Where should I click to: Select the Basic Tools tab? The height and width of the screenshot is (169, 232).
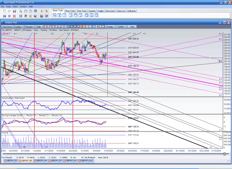pyautogui.click(x=58, y=10)
